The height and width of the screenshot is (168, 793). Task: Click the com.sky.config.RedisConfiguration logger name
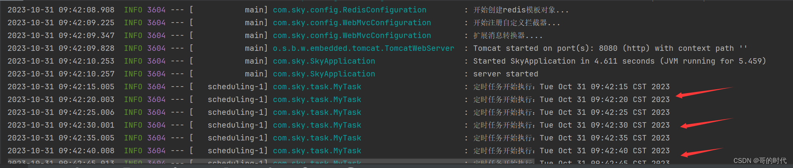tap(349, 10)
